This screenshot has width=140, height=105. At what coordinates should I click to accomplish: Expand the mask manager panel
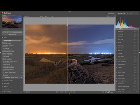click(3, 92)
